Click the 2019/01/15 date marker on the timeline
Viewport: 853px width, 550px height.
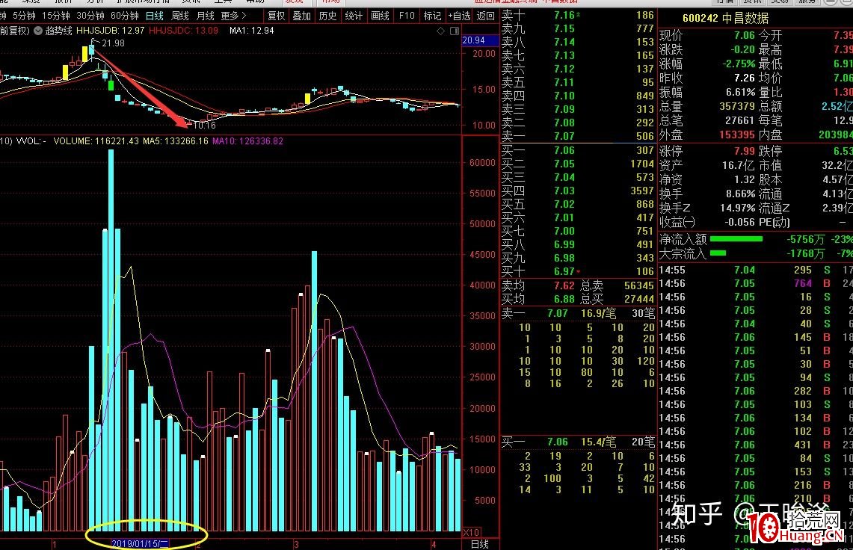(x=141, y=542)
